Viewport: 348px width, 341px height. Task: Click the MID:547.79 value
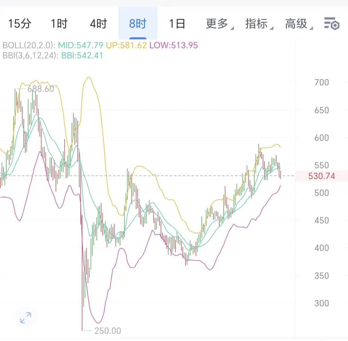click(x=81, y=45)
